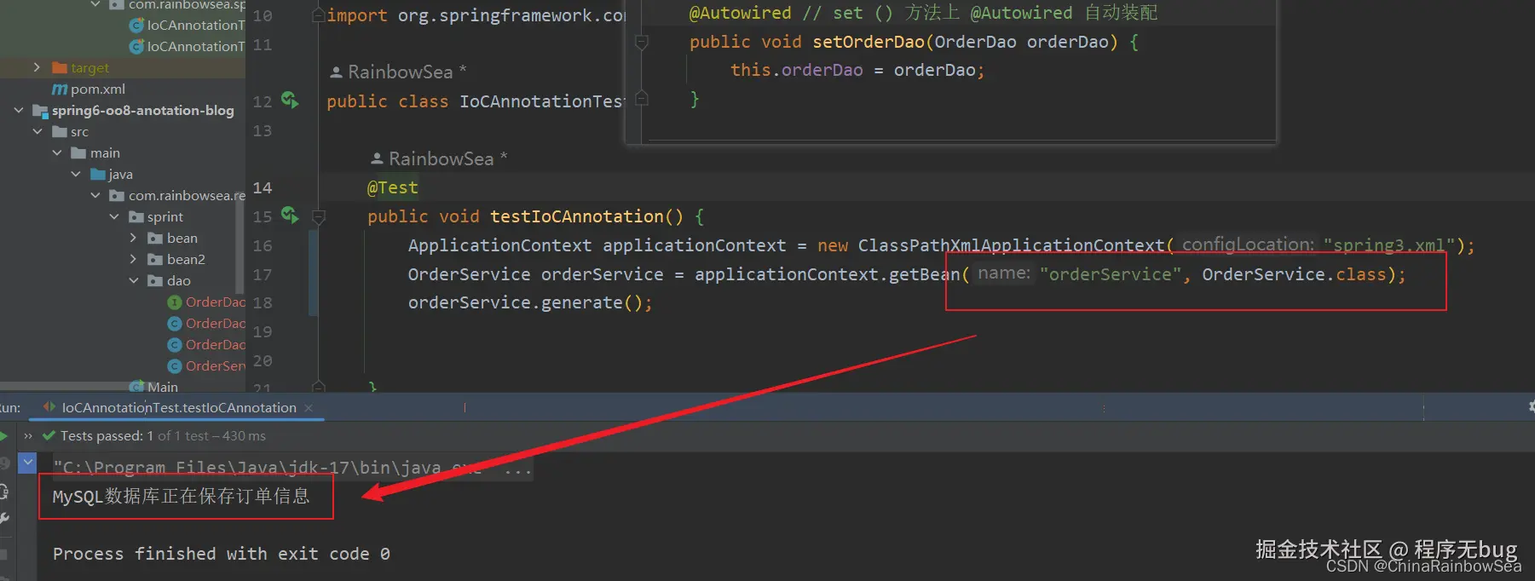Select the IoCAnnotationTest.testIoCAnnotation run tab
The width and height of the screenshot is (1535, 581).
pos(179,408)
